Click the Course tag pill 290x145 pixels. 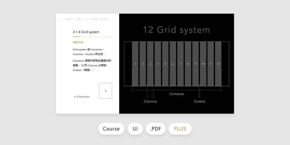[x=111, y=129]
